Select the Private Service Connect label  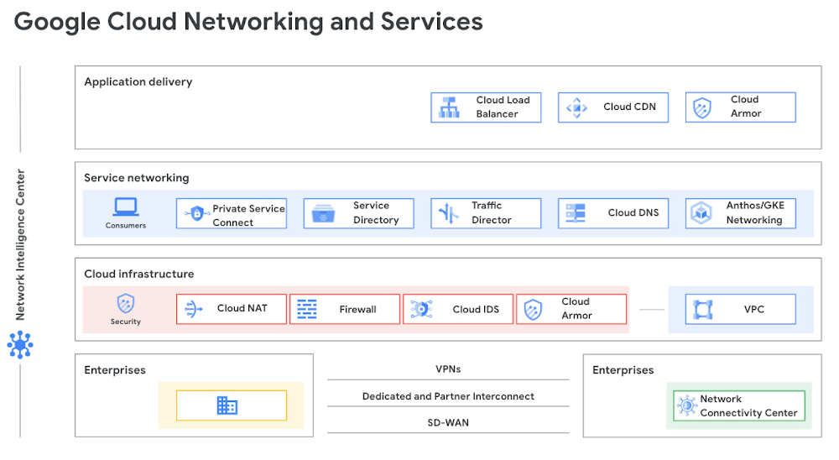click(248, 215)
